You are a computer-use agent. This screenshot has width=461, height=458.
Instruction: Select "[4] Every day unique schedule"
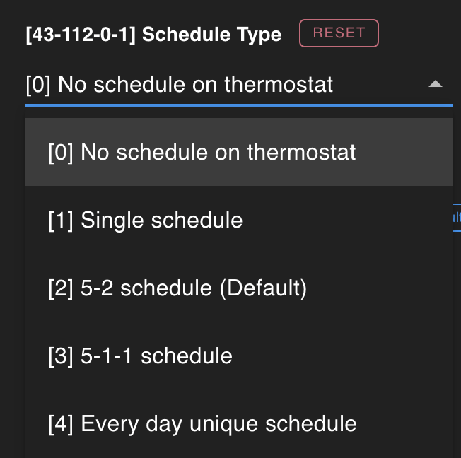pyautogui.click(x=203, y=423)
